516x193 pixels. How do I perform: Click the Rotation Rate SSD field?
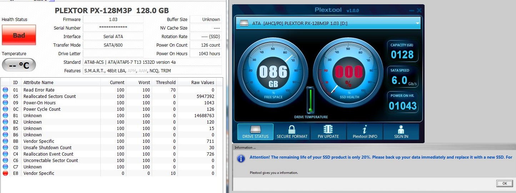(206, 36)
